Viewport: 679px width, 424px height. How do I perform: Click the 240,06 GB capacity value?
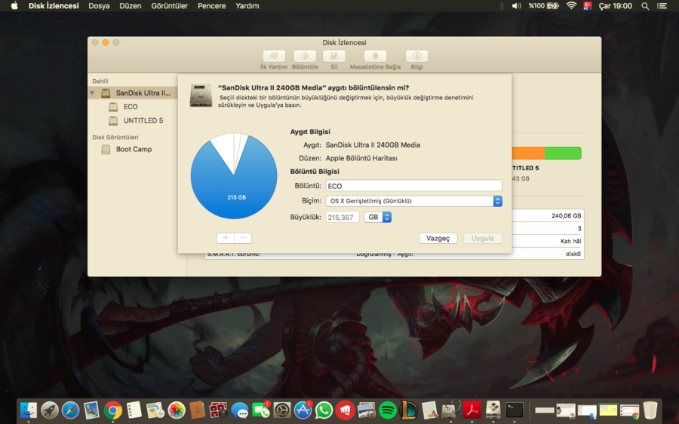coord(566,215)
